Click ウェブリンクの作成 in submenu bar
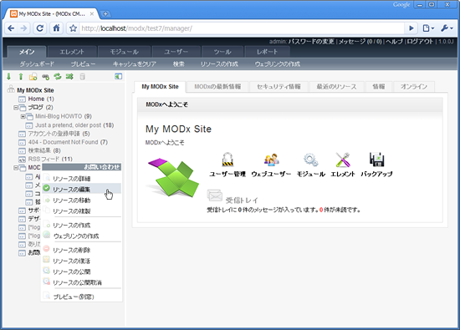This screenshot has height=330, width=460. 278,63
